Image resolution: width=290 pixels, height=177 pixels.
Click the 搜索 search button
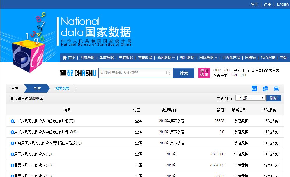[184, 73]
